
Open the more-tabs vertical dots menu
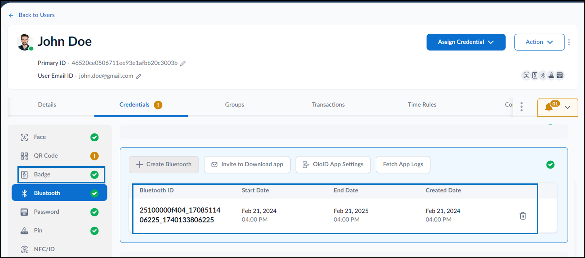(x=521, y=107)
